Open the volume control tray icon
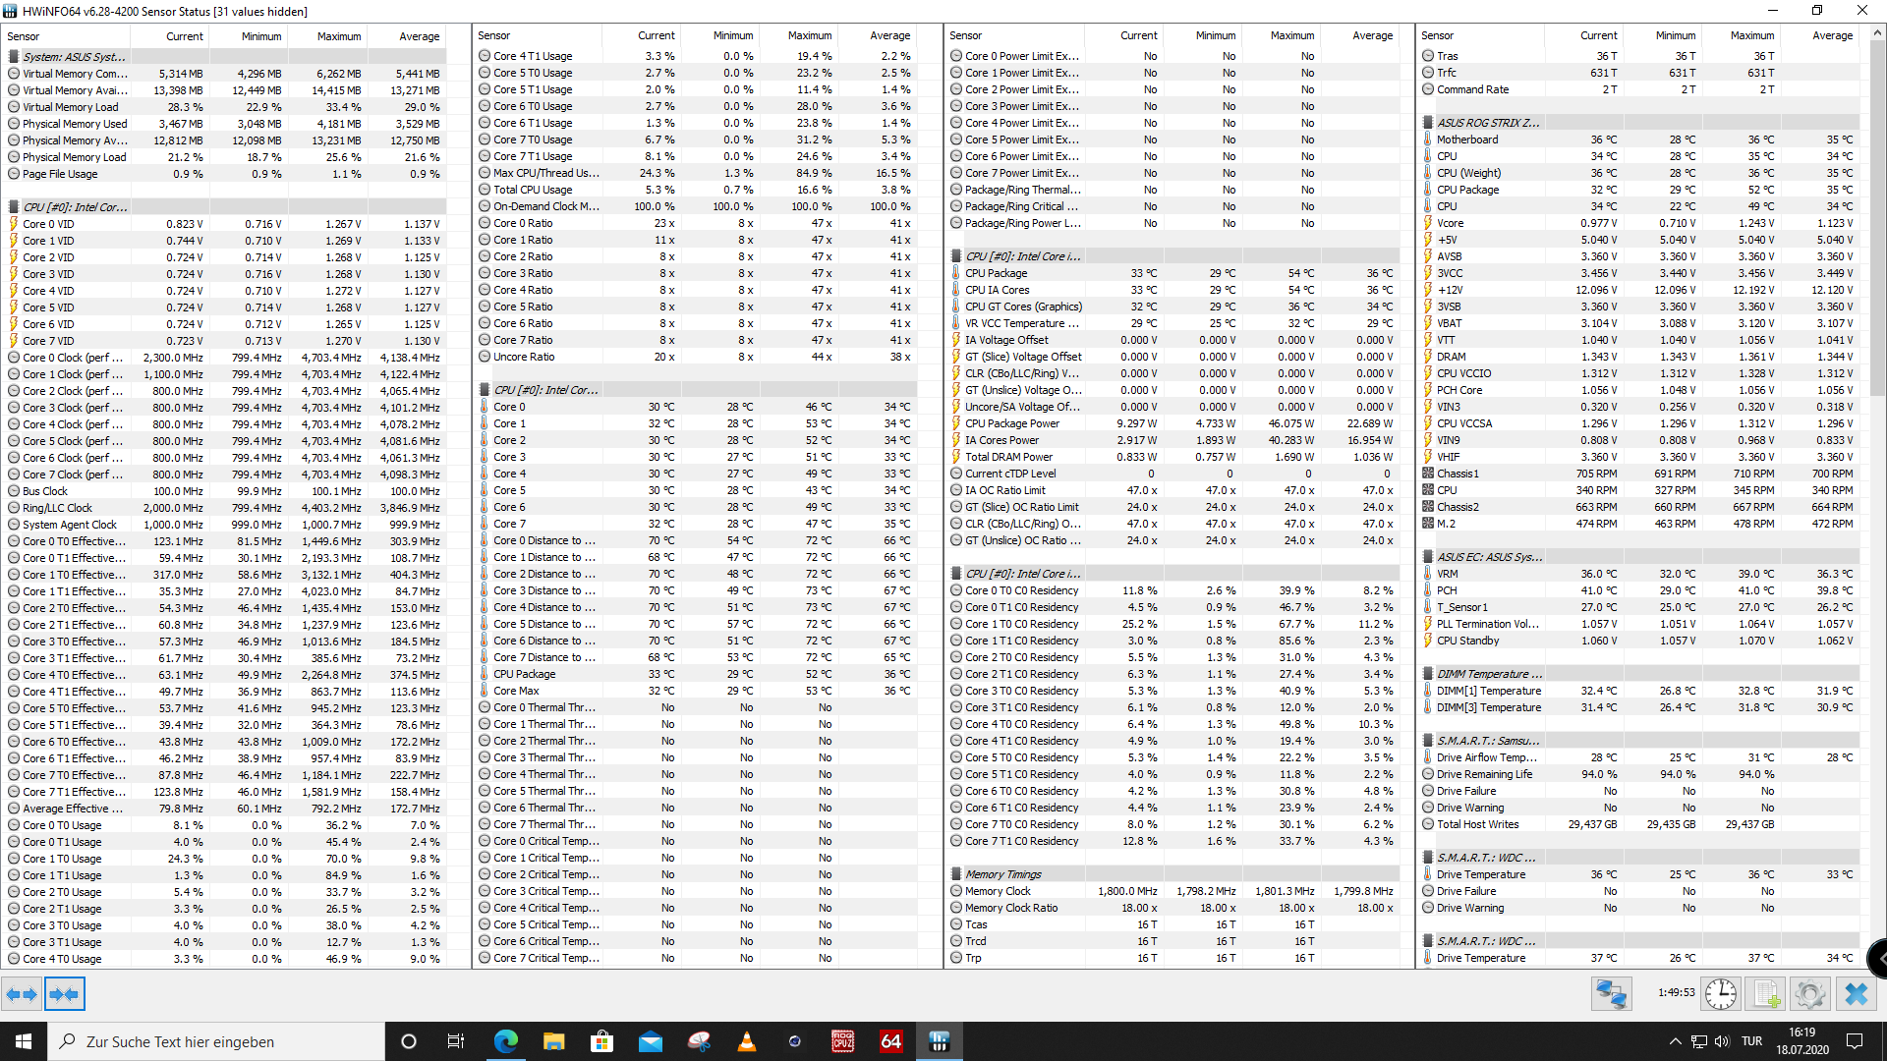Viewport: 1887px width, 1061px height. click(1722, 1041)
